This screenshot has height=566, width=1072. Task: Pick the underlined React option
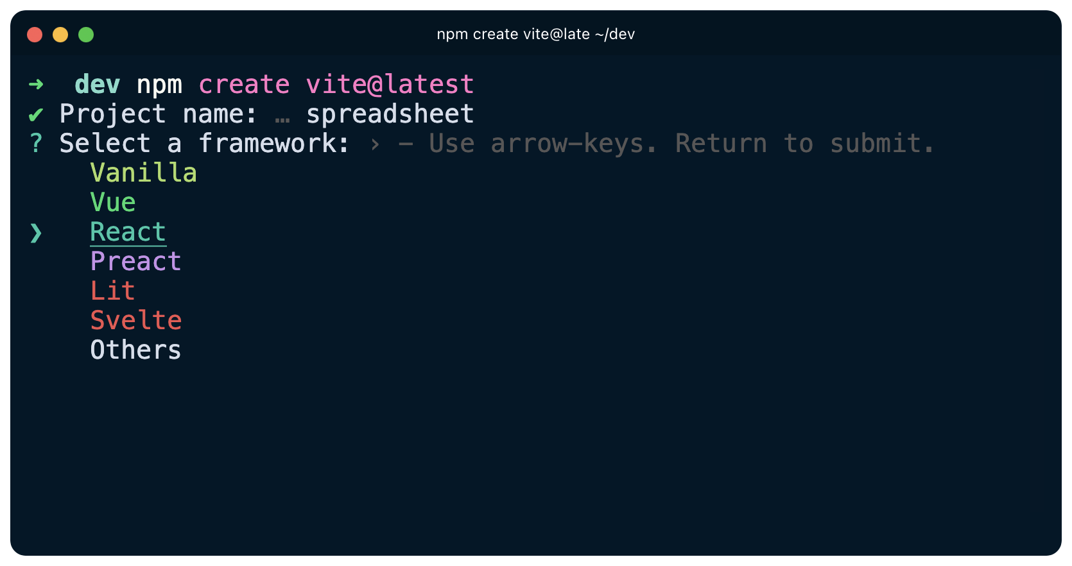click(x=128, y=232)
